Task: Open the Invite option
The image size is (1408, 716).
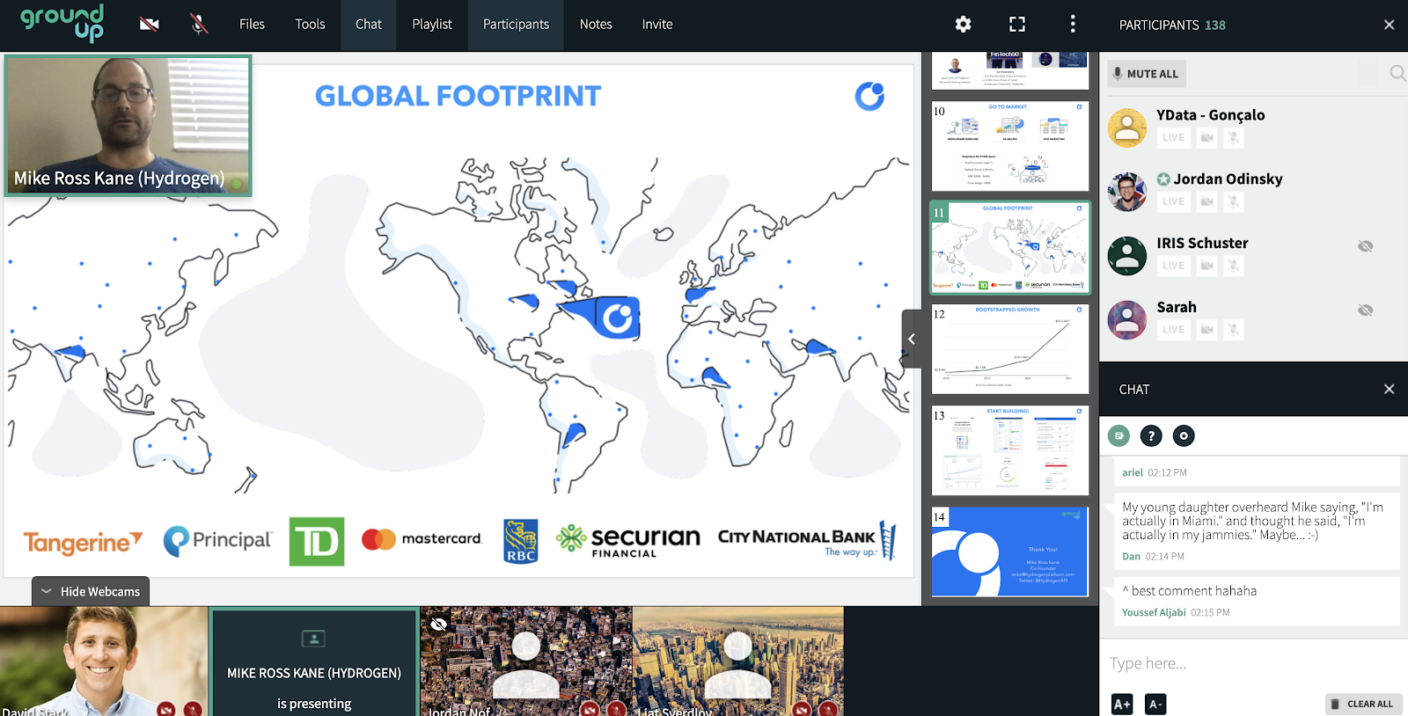Action: (657, 25)
